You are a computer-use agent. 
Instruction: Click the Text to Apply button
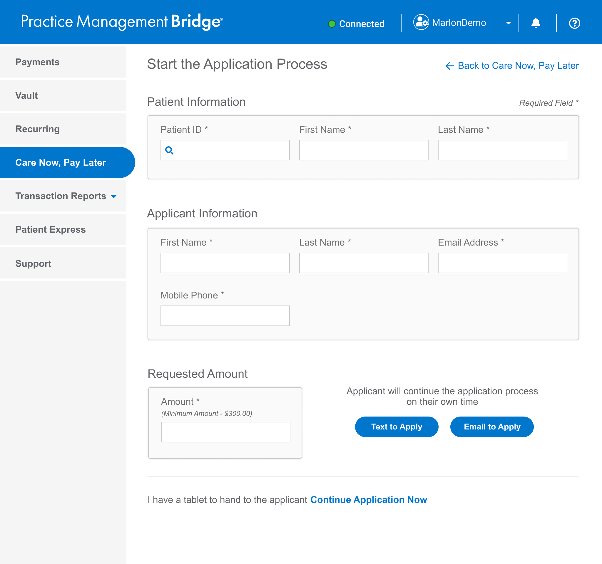[x=397, y=427]
